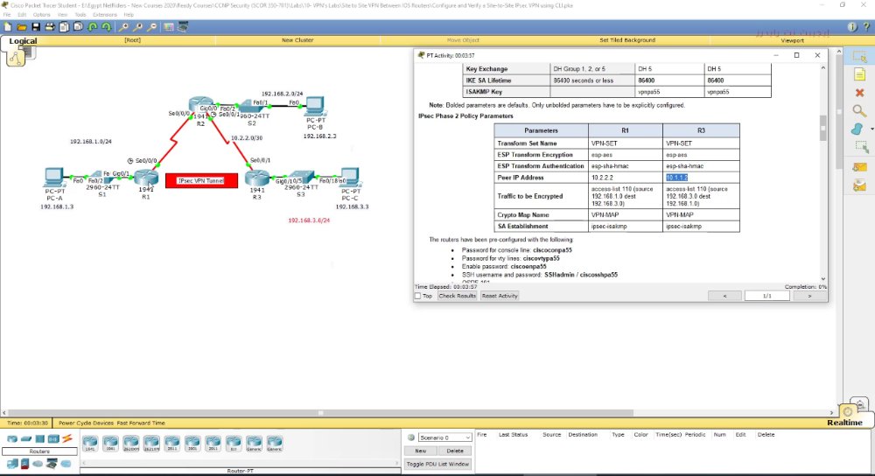Select router R2 in the topology
Screen dimensions: 875x476
(200, 104)
